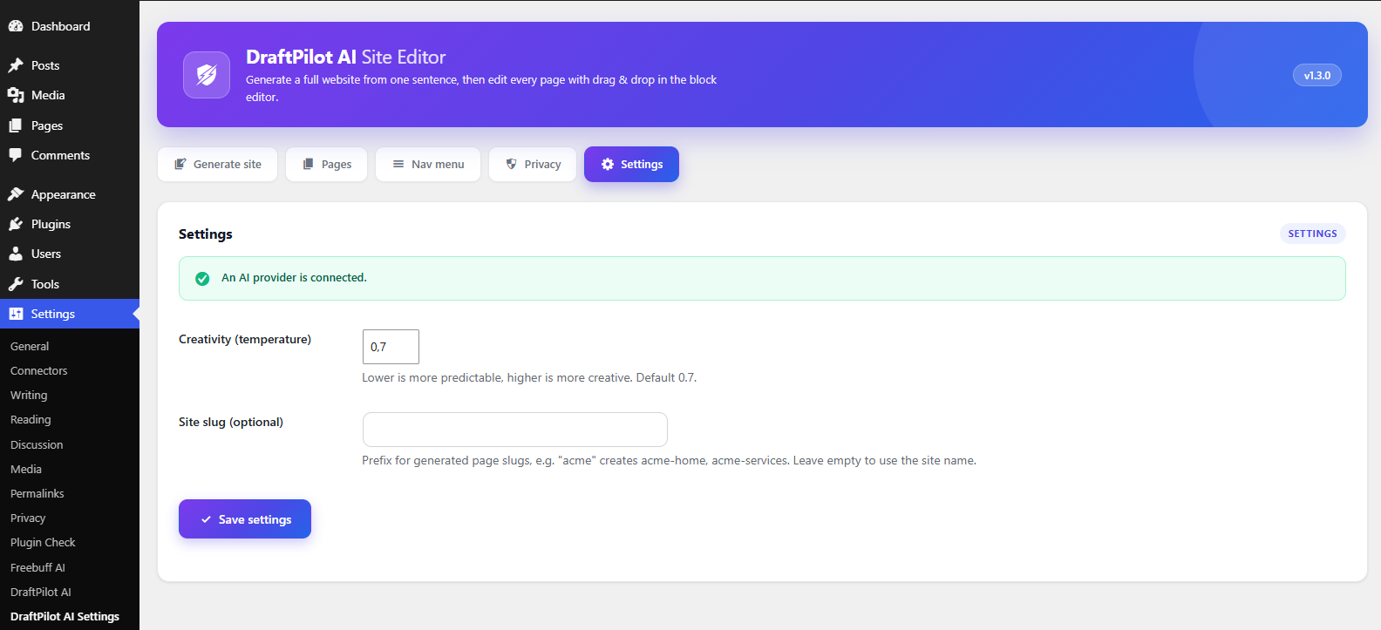The width and height of the screenshot is (1381, 630).
Task: Click the Site slug text field
Action: click(515, 430)
